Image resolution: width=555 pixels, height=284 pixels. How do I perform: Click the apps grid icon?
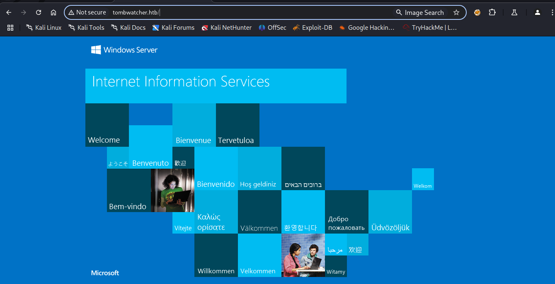tap(10, 27)
